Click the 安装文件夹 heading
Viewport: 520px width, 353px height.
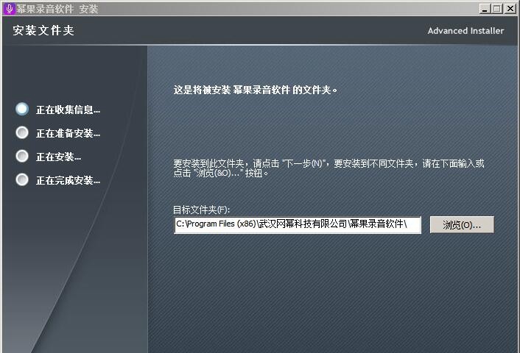[43, 30]
